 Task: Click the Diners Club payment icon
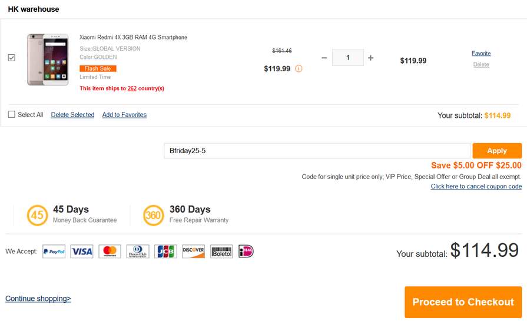138,251
